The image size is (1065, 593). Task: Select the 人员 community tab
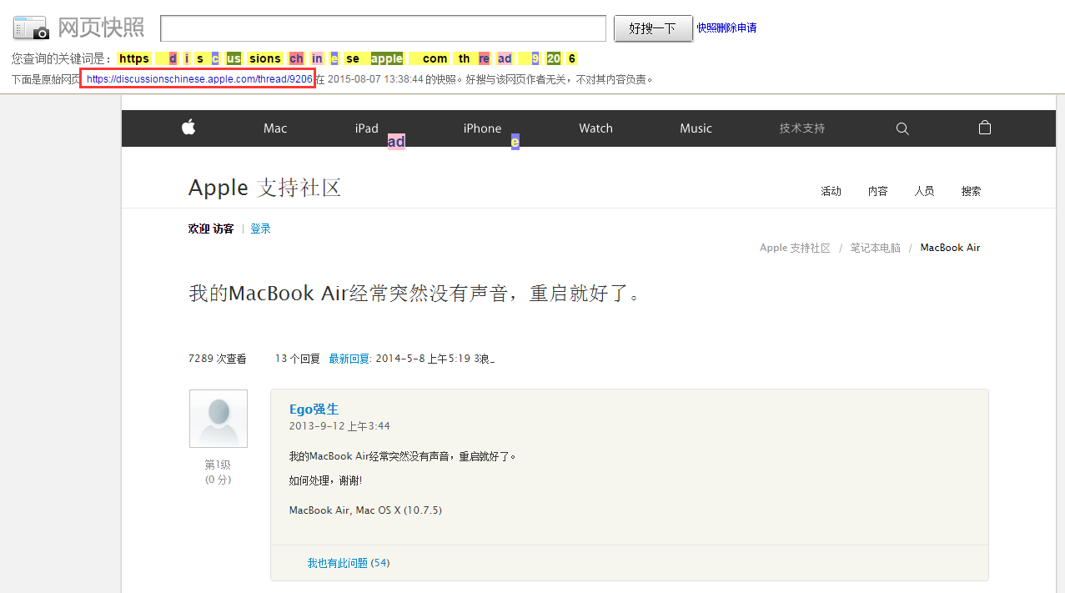coord(924,191)
